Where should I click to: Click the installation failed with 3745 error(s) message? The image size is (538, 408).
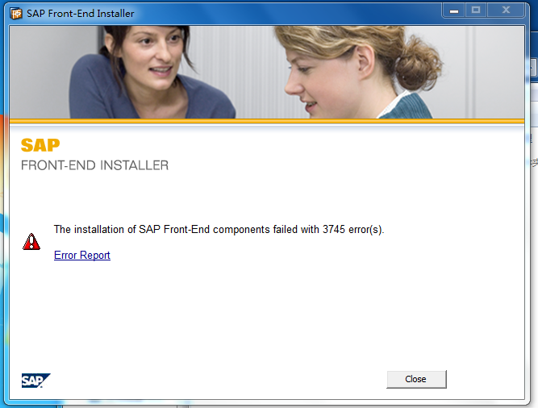[x=219, y=229]
